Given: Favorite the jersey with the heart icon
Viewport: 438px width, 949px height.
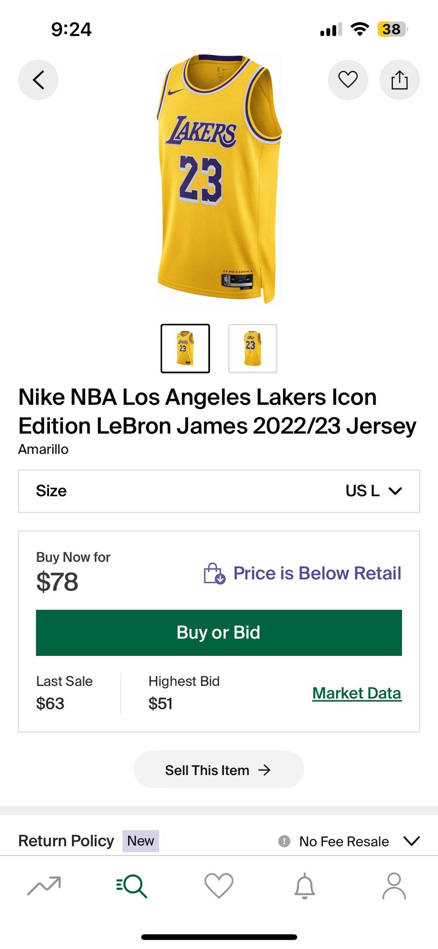Looking at the screenshot, I should 348,80.
